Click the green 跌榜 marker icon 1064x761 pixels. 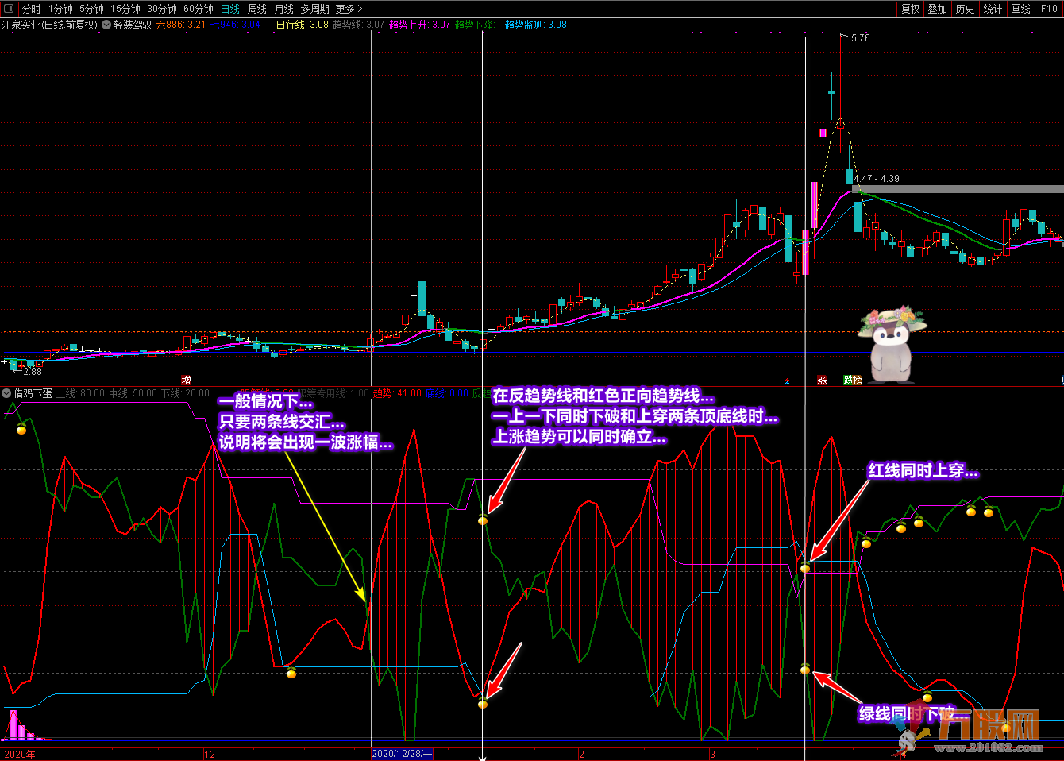tap(853, 380)
